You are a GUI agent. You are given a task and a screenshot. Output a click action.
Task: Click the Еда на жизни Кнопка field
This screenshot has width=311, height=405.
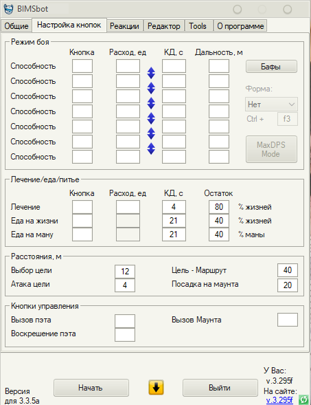tap(82, 221)
